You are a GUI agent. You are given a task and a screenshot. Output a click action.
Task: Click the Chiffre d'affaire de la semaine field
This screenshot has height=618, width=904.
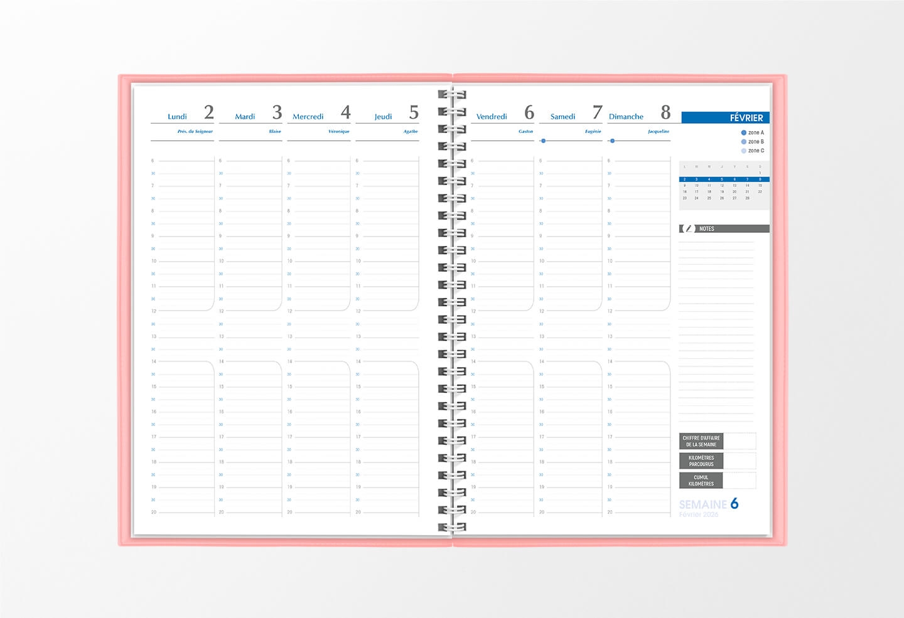pos(740,441)
